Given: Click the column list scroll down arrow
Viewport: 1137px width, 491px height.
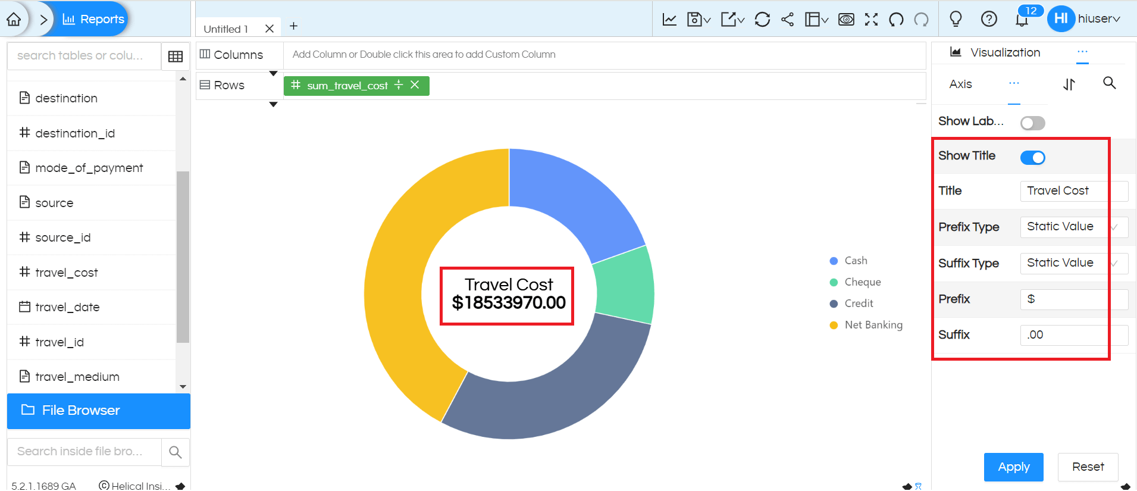Looking at the screenshot, I should tap(183, 387).
